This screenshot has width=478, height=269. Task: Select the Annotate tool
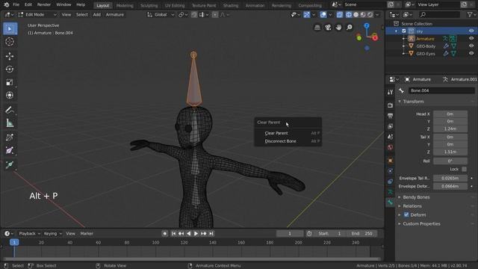pos(10,110)
